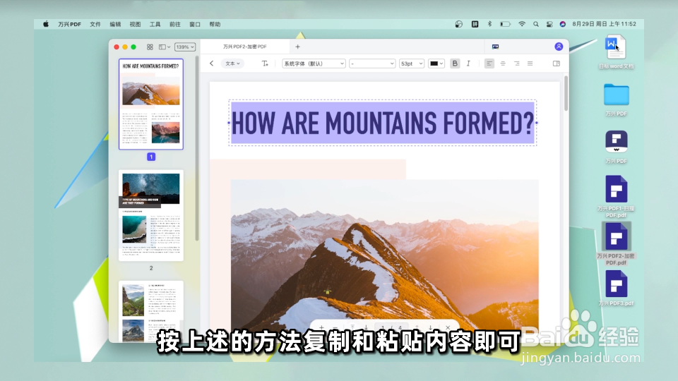Open the 视图 menu
The image size is (678, 381).
pos(136,24)
